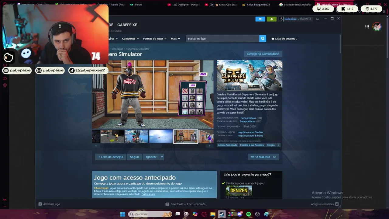Open Superhero Simulator breadcrumb link
The image size is (389, 219).
[137, 49]
